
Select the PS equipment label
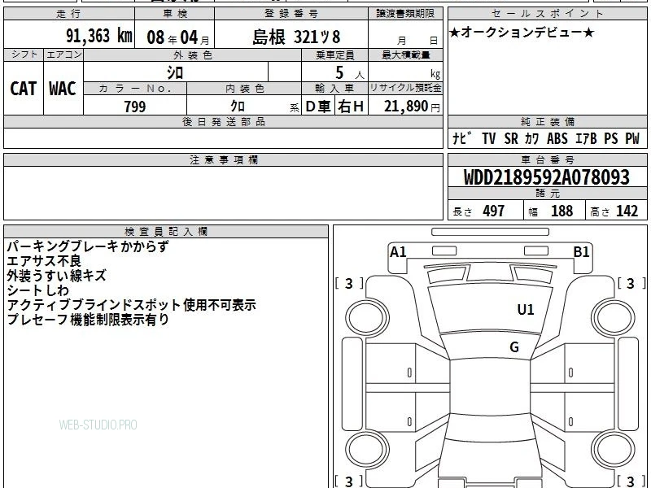[x=611, y=138]
